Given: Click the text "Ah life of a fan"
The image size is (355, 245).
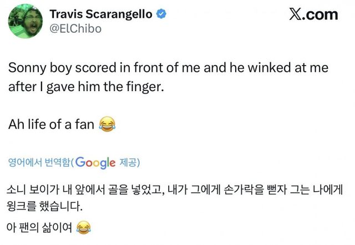Looking at the screenshot, I should [x=52, y=124].
